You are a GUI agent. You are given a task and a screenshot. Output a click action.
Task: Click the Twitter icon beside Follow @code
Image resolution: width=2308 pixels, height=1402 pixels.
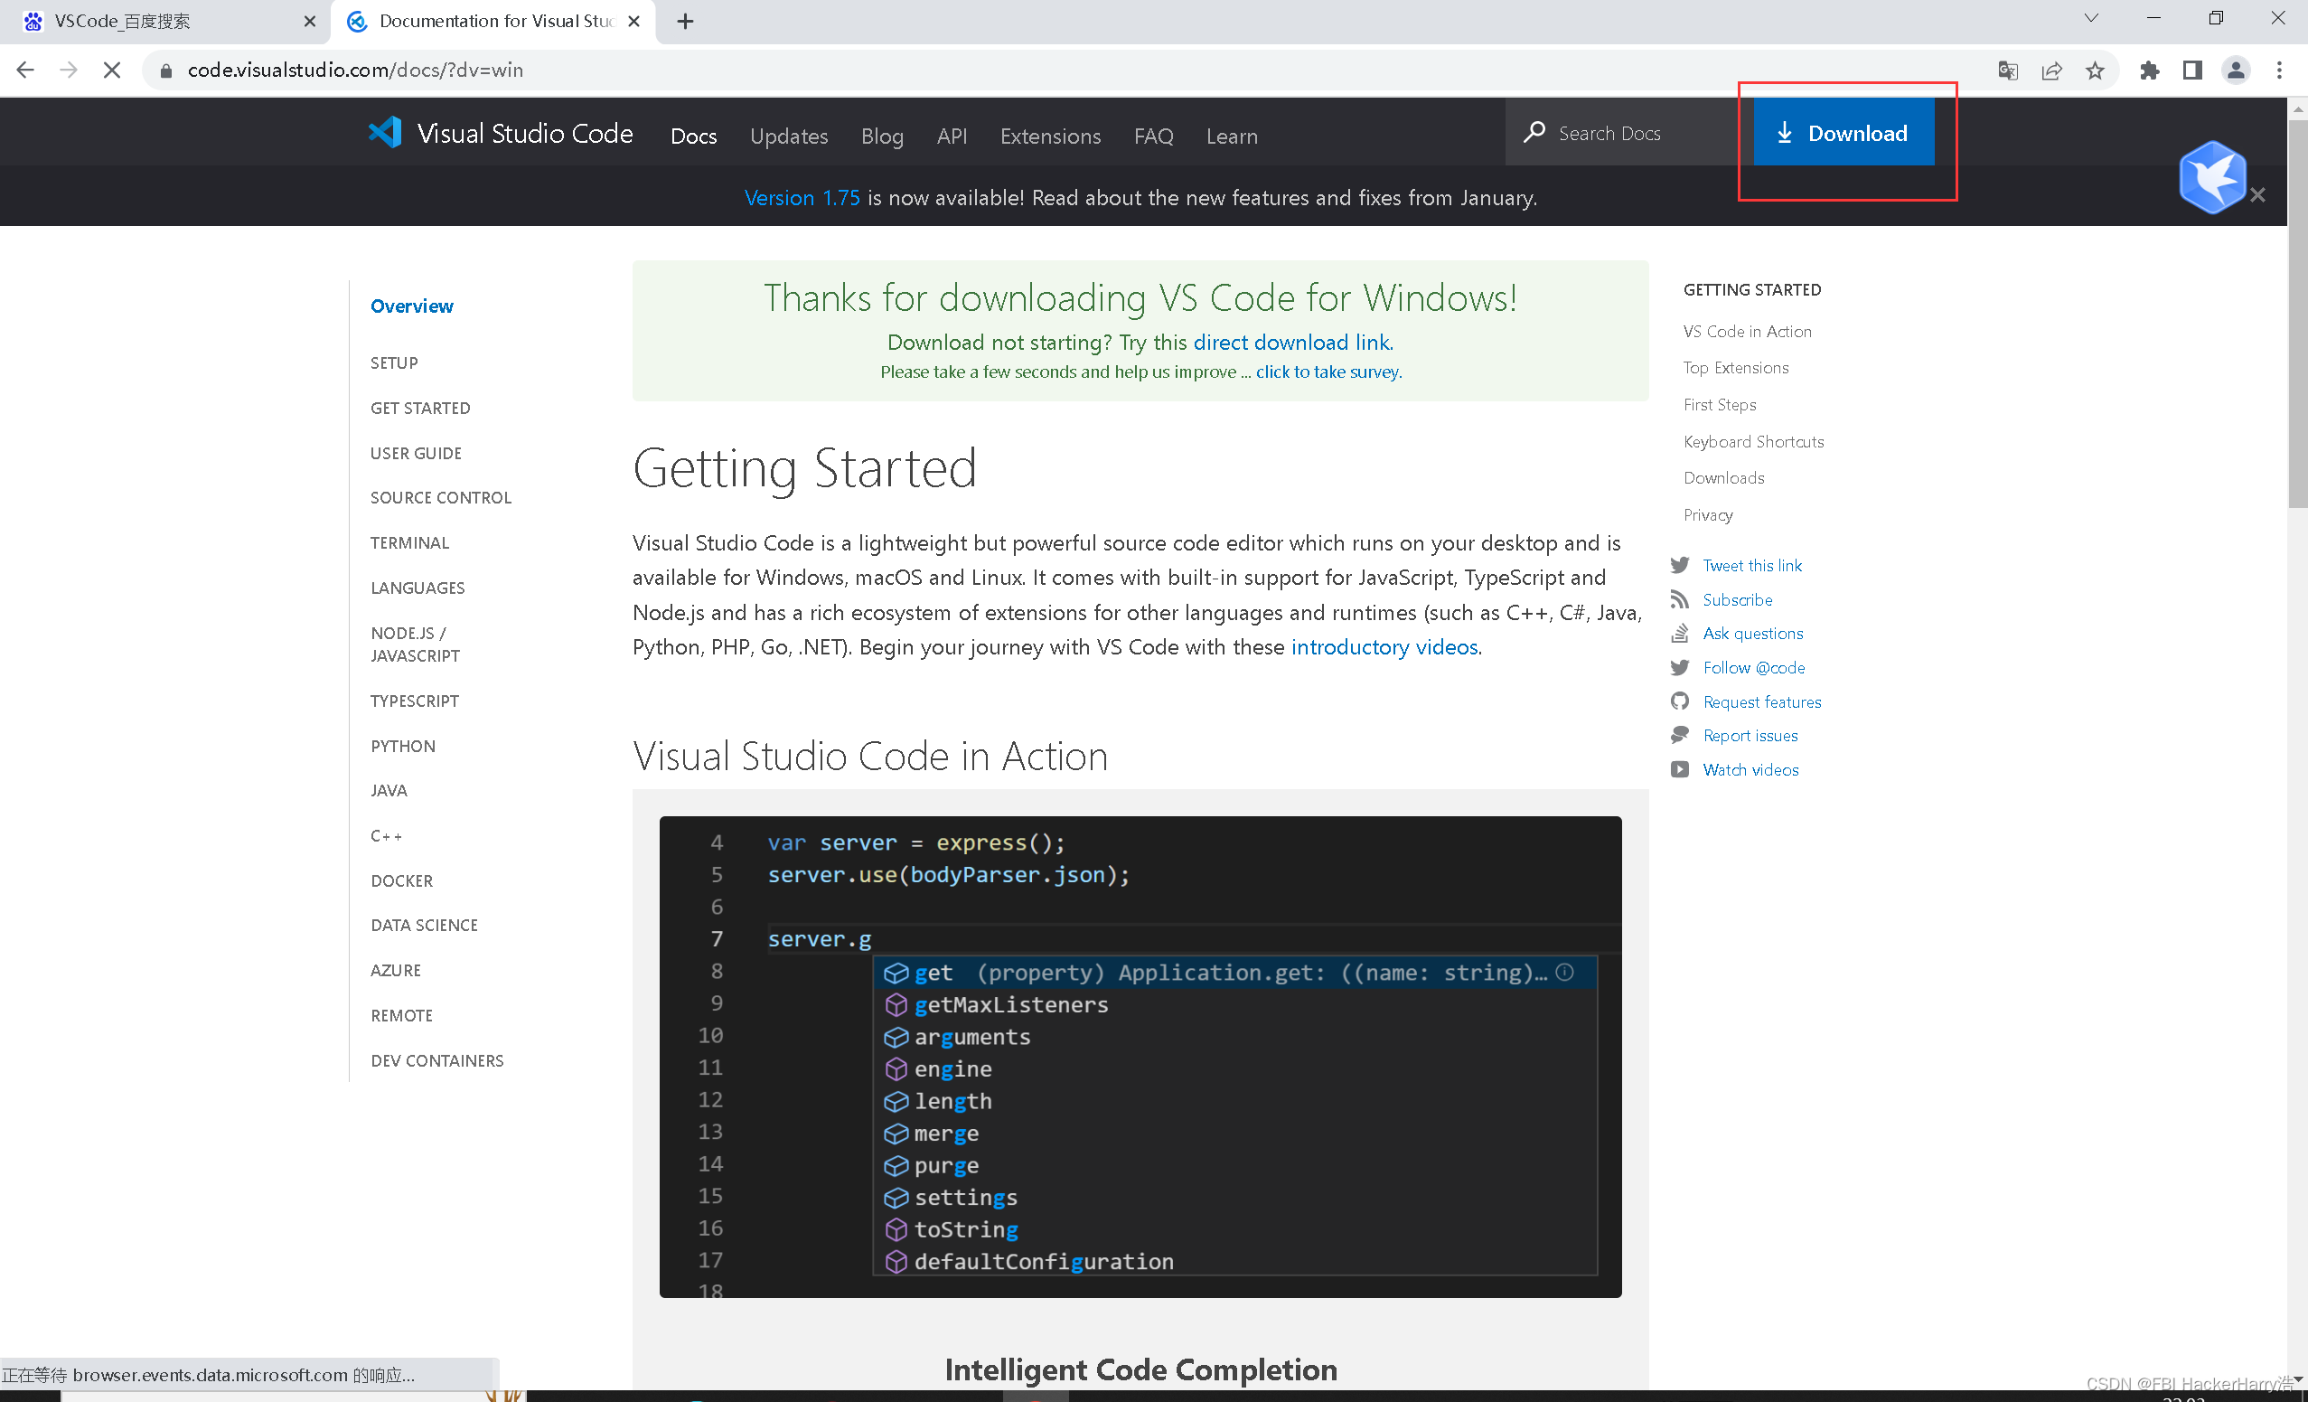[1681, 667]
